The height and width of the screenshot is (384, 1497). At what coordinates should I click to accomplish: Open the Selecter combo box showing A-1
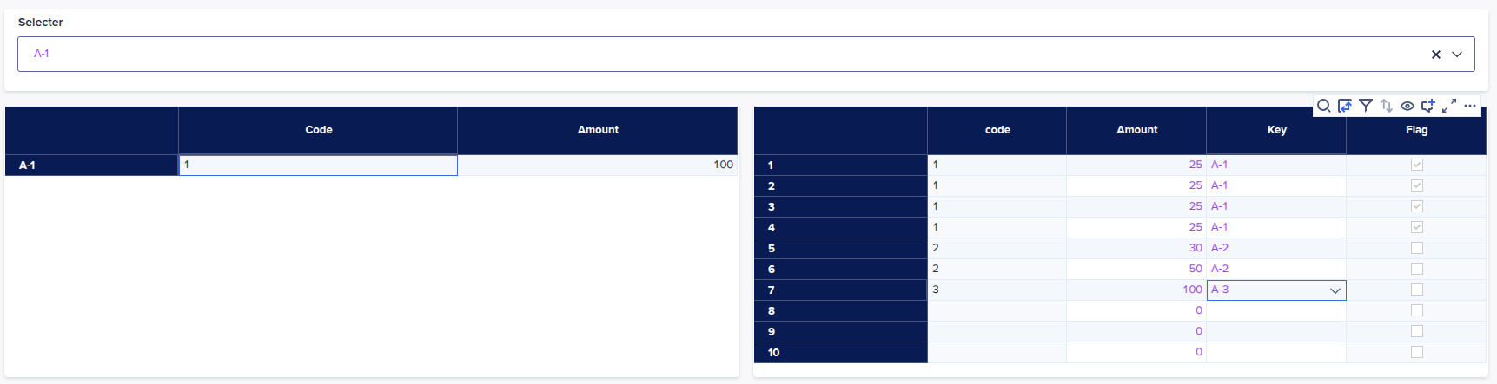pyautogui.click(x=745, y=54)
